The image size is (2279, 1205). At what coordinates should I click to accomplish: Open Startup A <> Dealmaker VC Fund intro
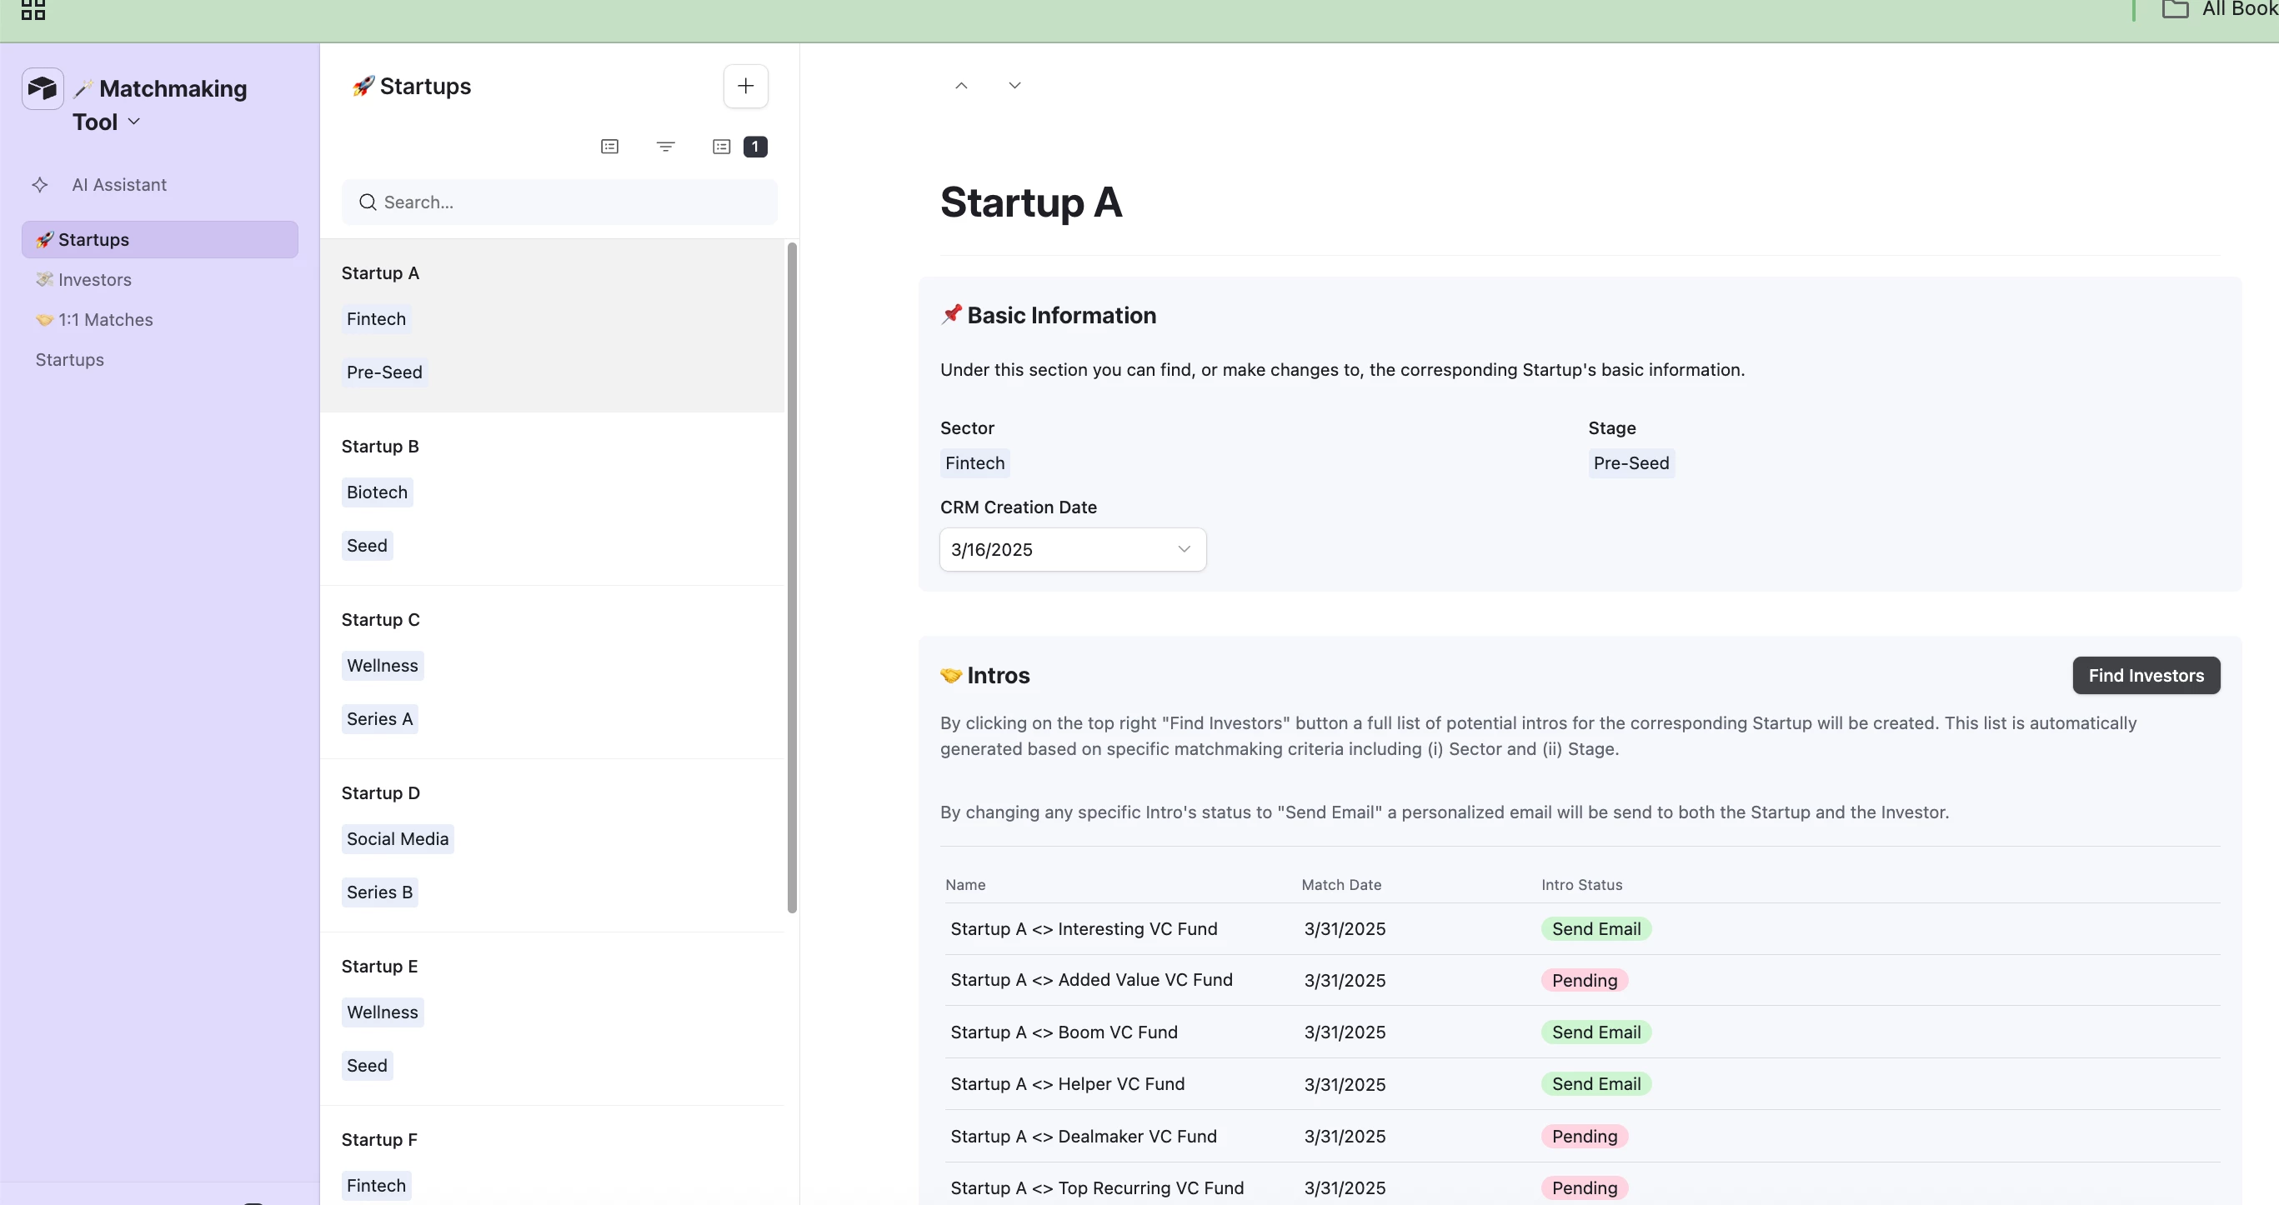[x=1084, y=1137]
